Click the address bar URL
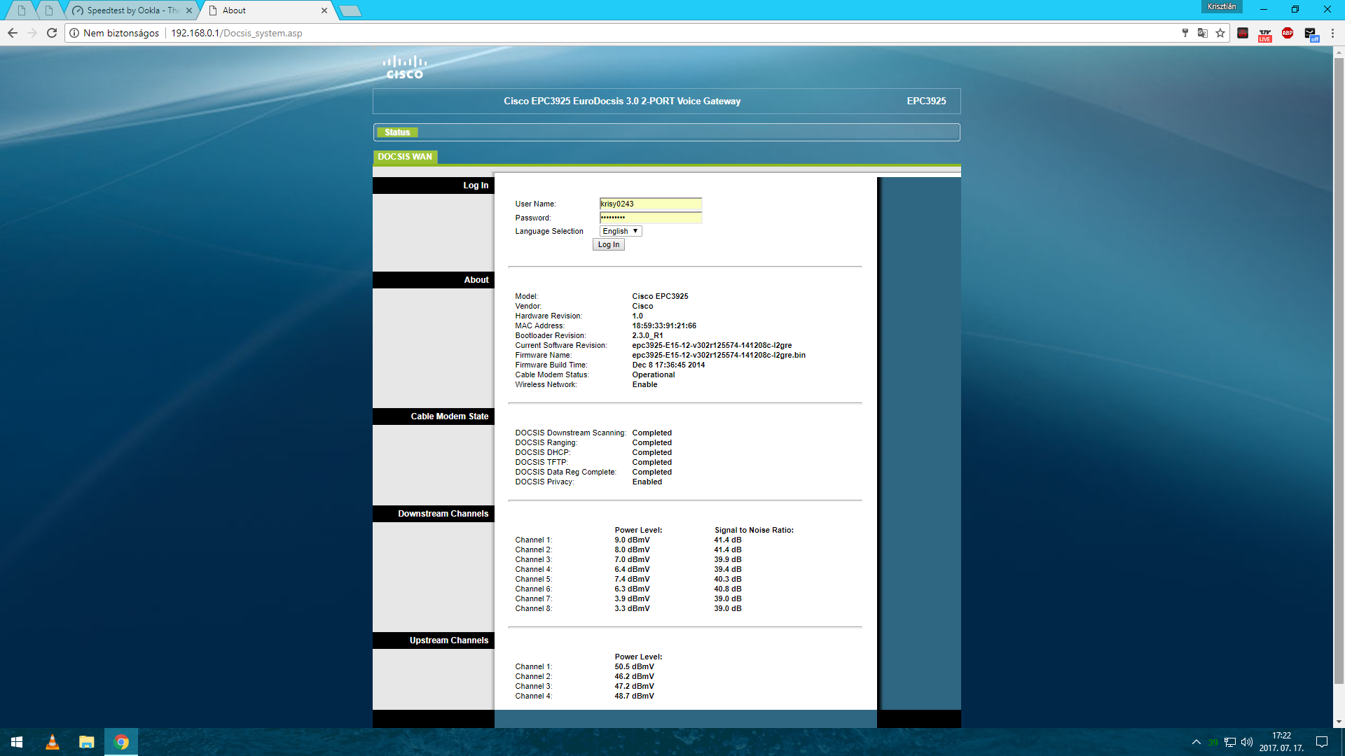1345x756 pixels. coord(237,33)
